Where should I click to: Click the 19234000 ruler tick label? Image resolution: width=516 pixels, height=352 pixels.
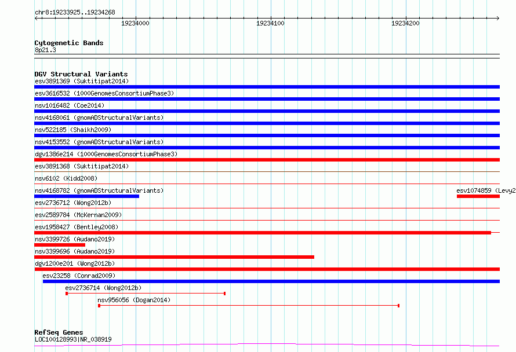coord(135,23)
